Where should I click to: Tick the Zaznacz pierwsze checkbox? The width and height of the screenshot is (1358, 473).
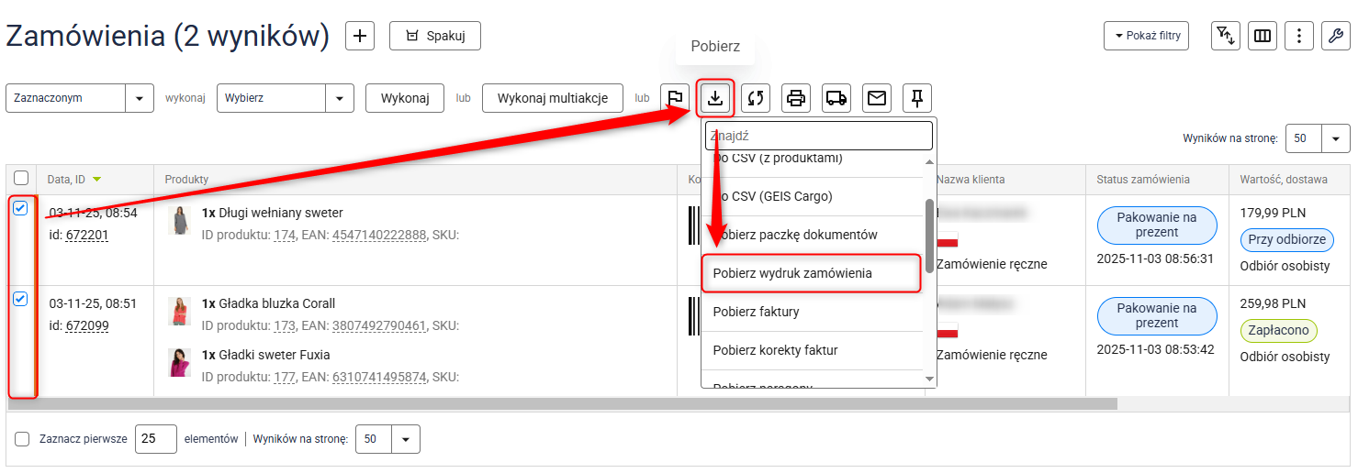pos(22,439)
